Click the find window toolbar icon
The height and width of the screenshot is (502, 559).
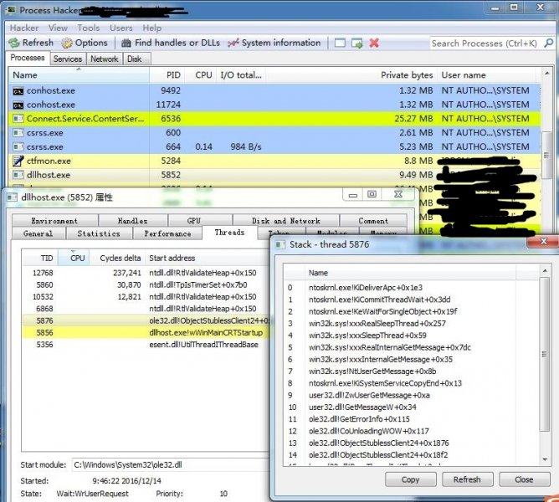click(340, 44)
